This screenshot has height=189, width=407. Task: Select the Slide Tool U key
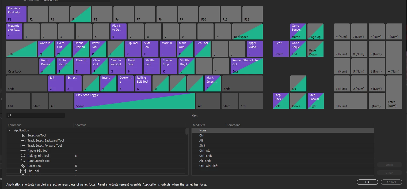pyautogui.click(x=150, y=49)
